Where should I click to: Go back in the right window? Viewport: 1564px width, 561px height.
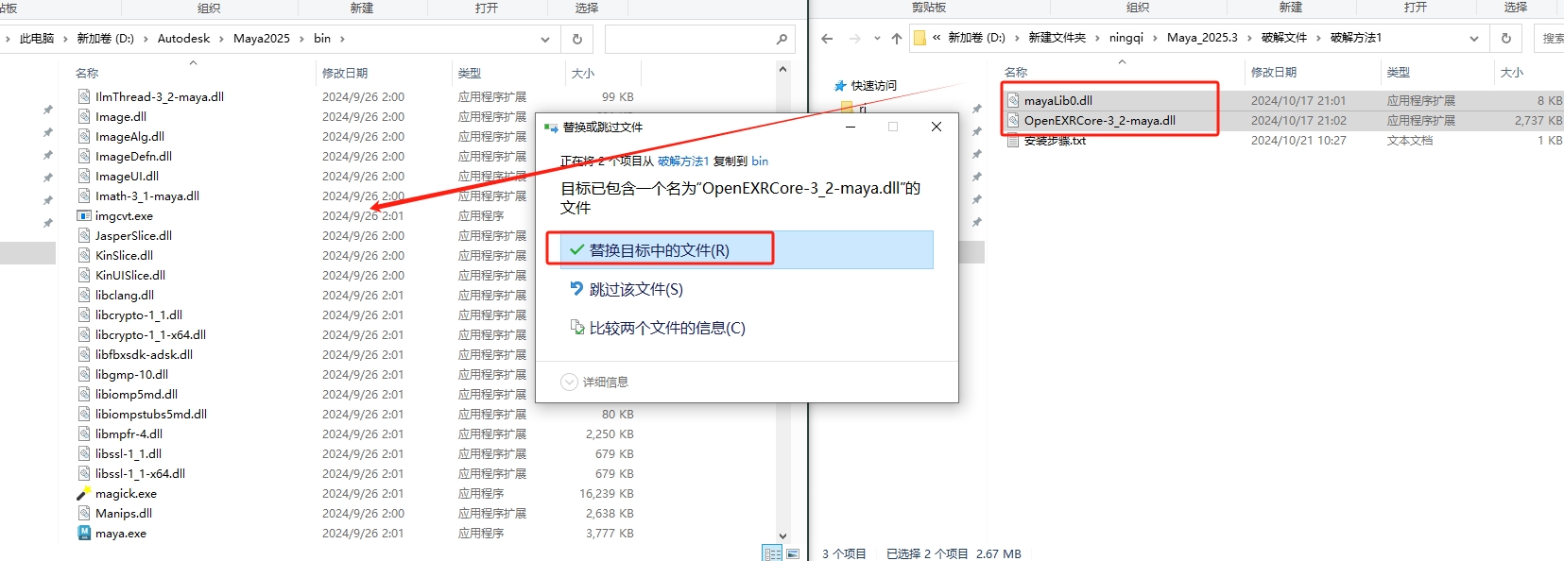(x=827, y=39)
